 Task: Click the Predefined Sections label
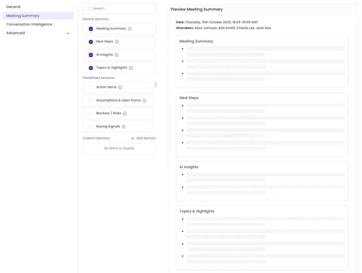pos(98,78)
